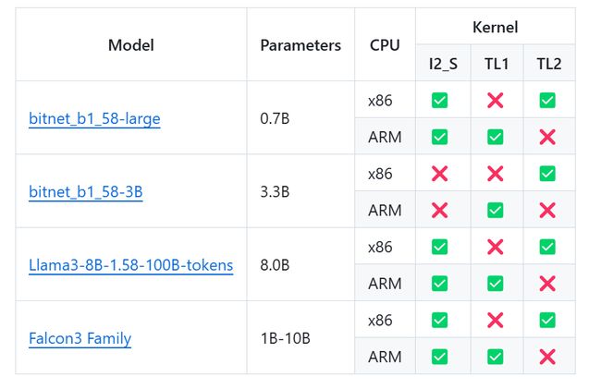Viewport: 601px width, 389px height.
Task: Open the bitnet_b1_58-large model link
Action: (94, 118)
